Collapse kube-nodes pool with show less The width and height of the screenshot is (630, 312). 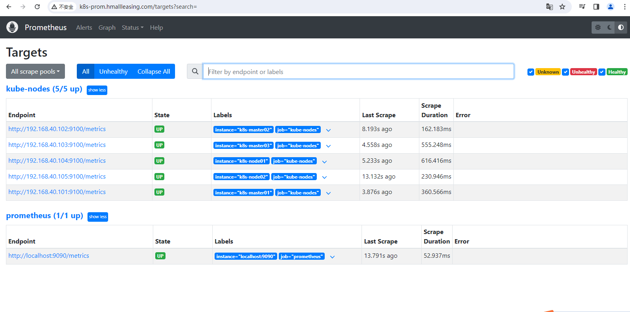pos(97,90)
